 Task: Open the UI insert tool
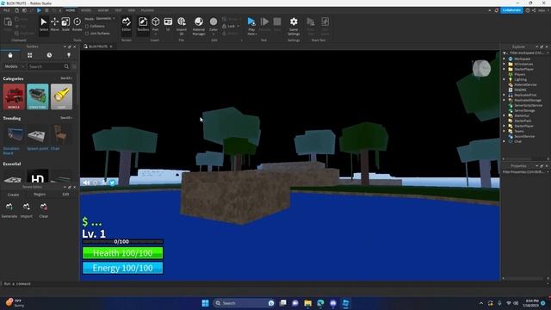[168, 24]
